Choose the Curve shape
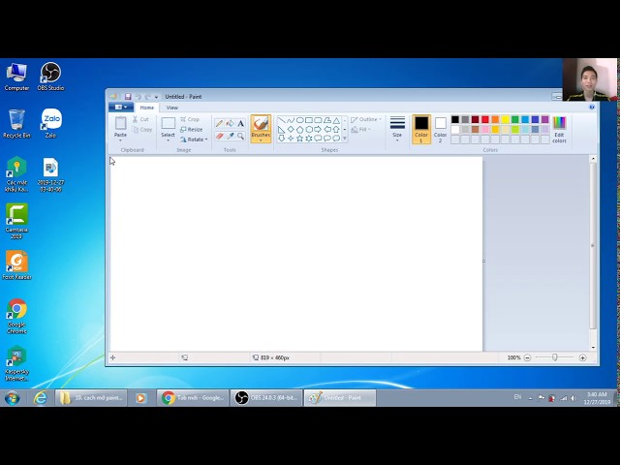 pyautogui.click(x=291, y=120)
